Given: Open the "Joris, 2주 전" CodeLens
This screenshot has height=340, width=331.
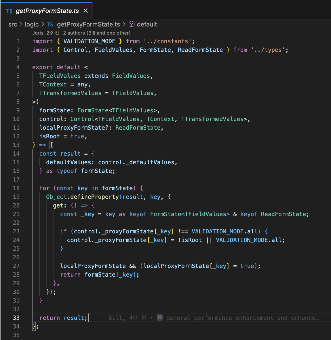Looking at the screenshot, I should pyautogui.click(x=45, y=33).
